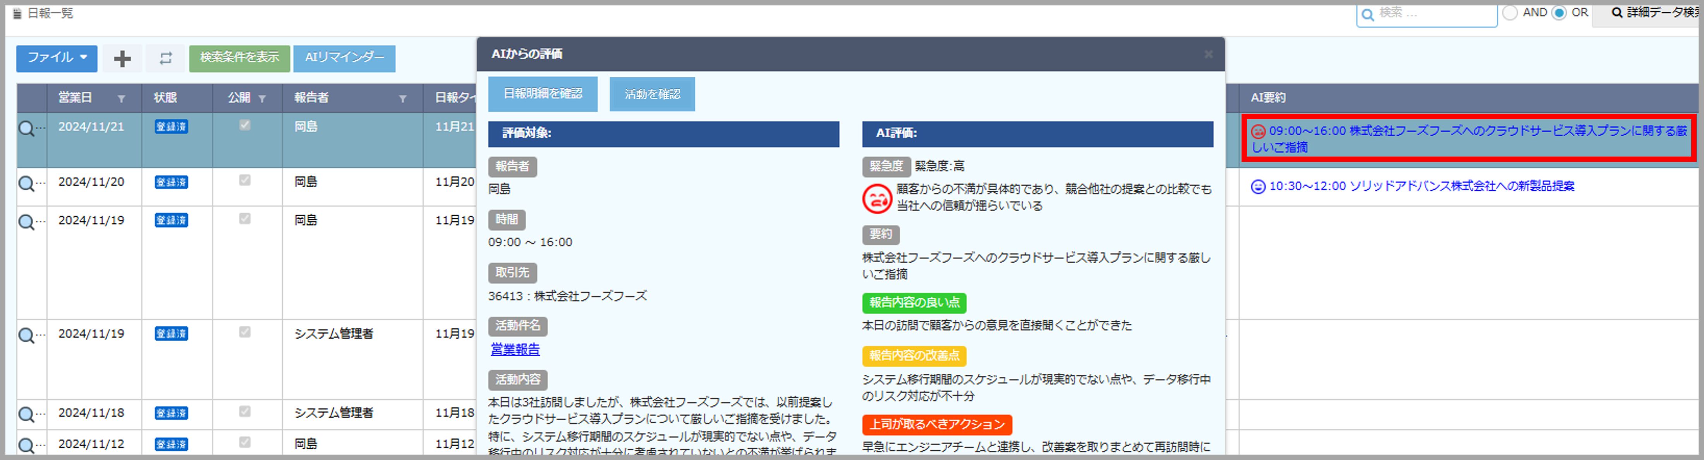Viewport: 1704px width, 460px height.
Task: Open magnifier icon for 2024/11/18 row
Action: tap(26, 415)
